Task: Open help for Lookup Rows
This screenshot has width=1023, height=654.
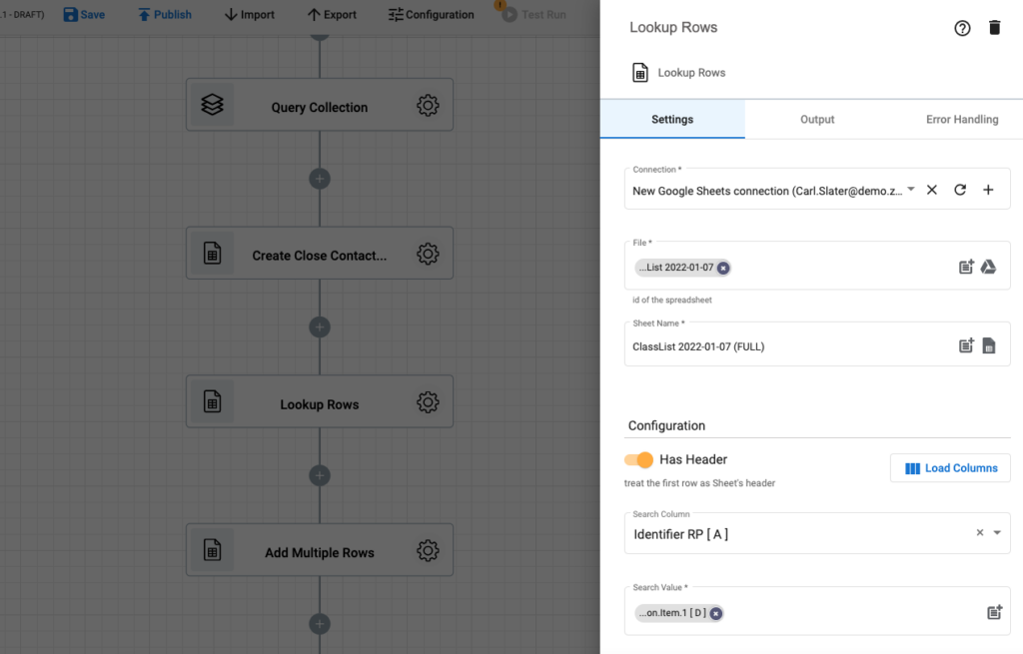Action: 962,28
